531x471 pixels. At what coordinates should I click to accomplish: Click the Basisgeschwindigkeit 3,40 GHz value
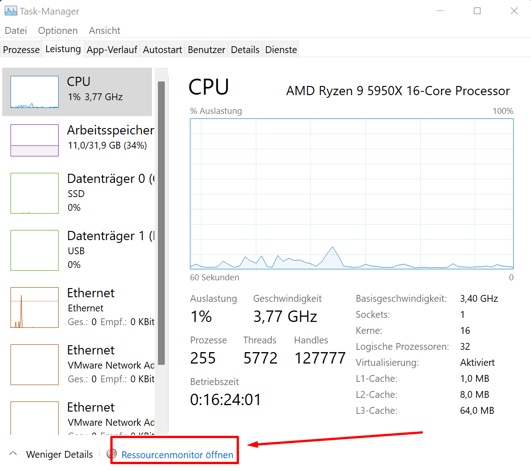[x=479, y=299]
